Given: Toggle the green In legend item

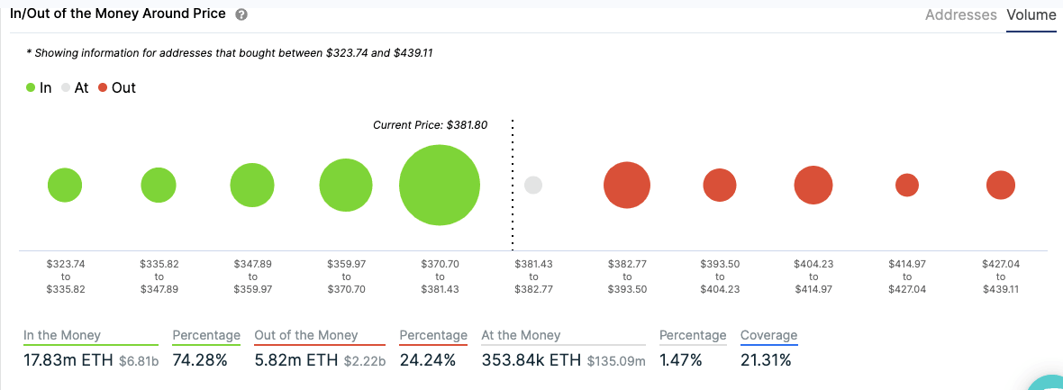Looking at the screenshot, I should (38, 88).
